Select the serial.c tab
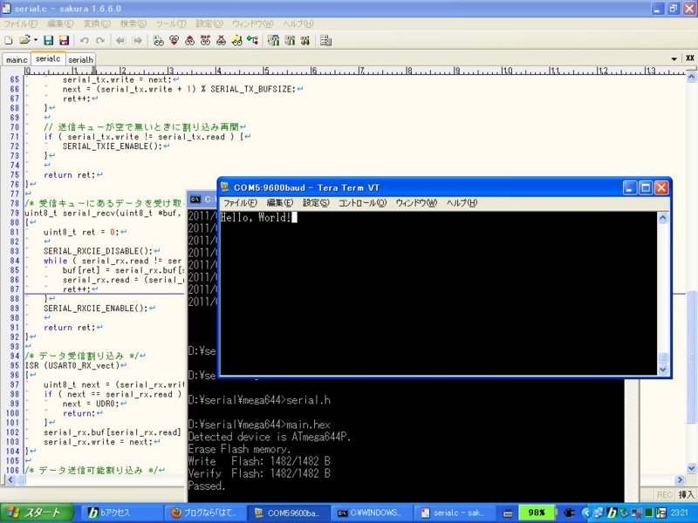This screenshot has height=523, width=698. (x=48, y=58)
